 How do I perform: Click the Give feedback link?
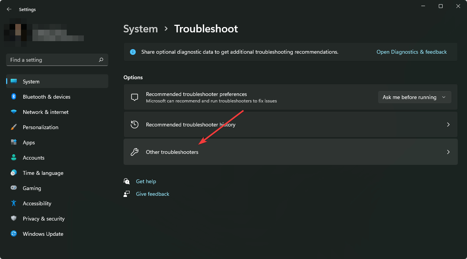pos(152,194)
